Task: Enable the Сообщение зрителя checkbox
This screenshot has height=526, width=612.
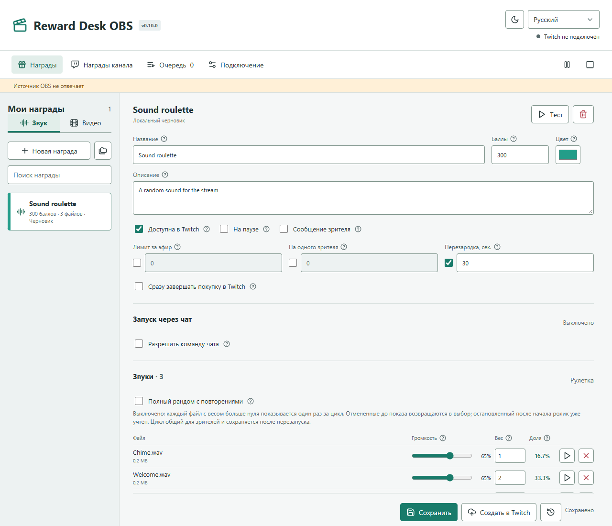Action: (x=284, y=229)
